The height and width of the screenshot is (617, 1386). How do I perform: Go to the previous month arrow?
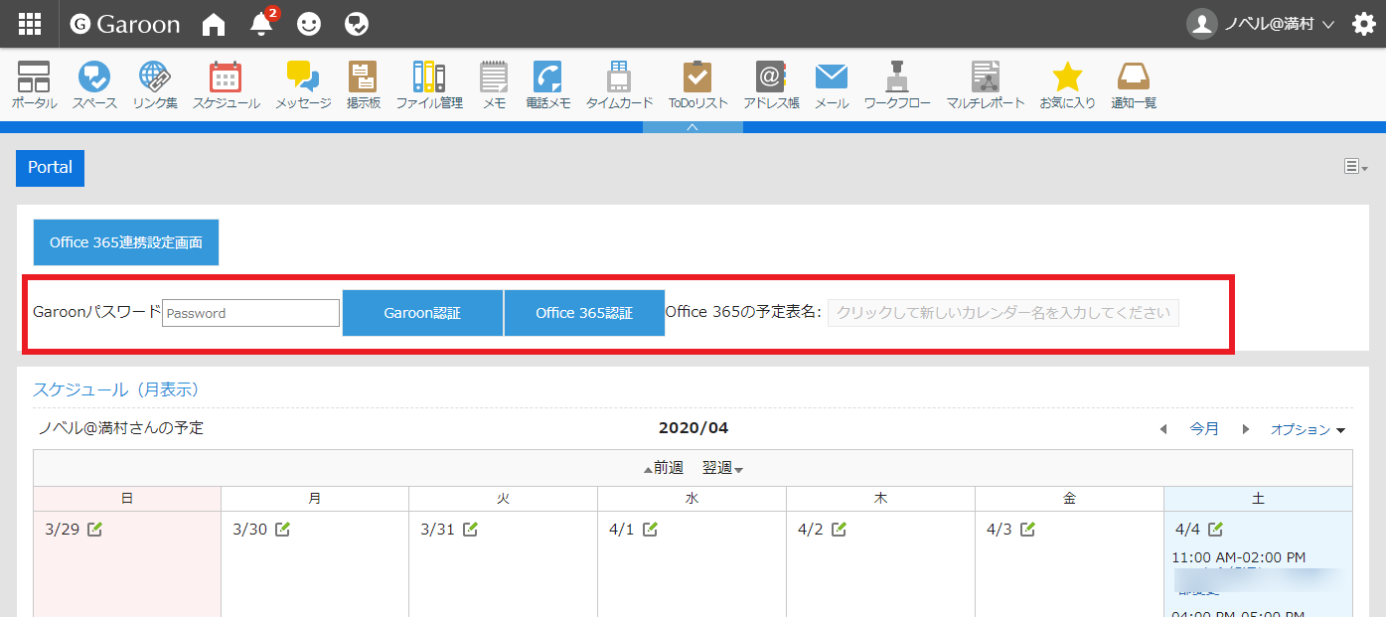1163,429
